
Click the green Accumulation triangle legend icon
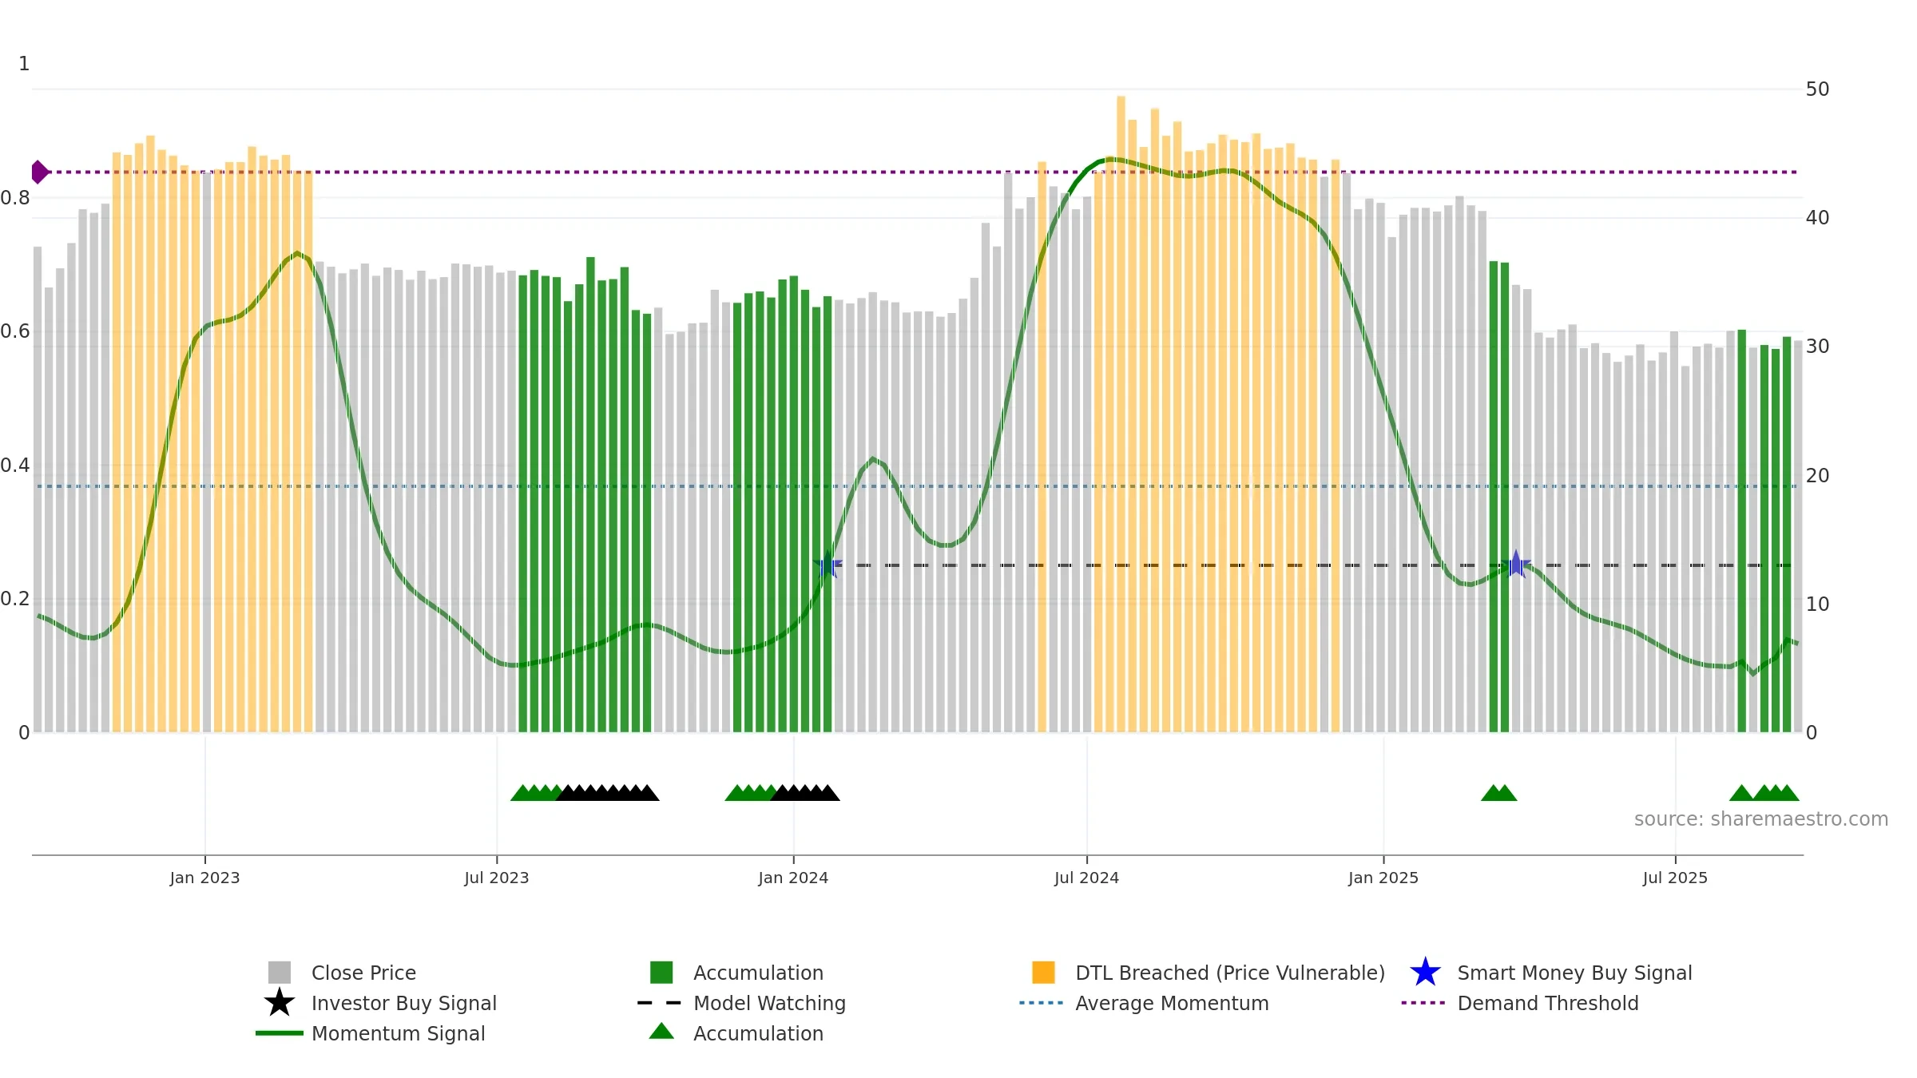tap(661, 1031)
